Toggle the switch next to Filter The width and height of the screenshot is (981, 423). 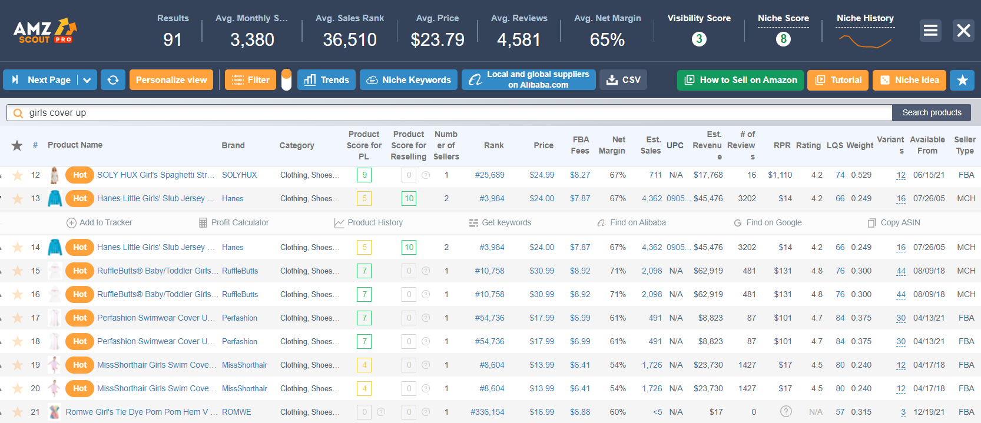(286, 80)
